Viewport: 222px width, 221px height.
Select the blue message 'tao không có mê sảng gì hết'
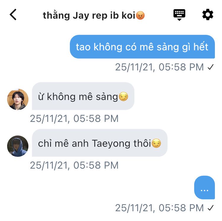142,47
